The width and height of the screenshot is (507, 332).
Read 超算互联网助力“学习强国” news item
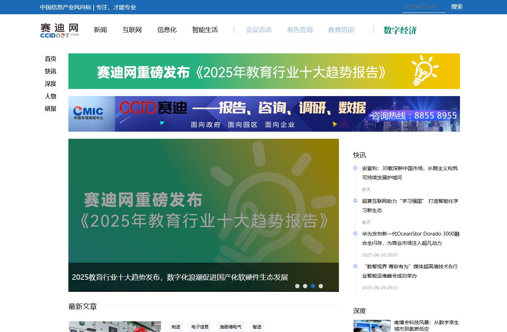point(410,206)
